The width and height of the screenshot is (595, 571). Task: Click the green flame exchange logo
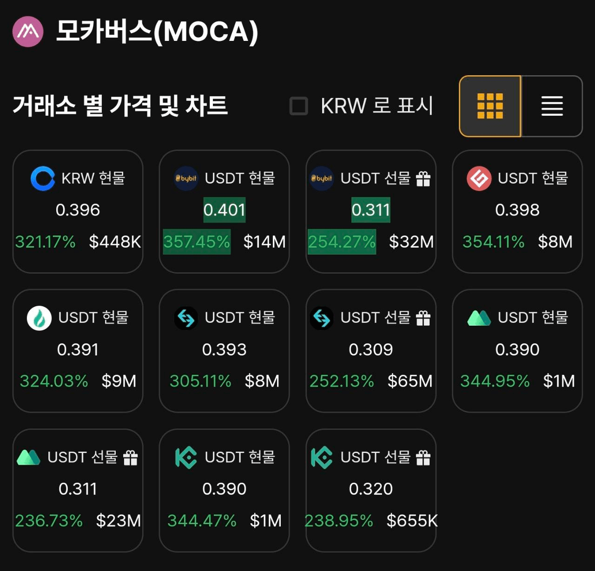click(39, 318)
